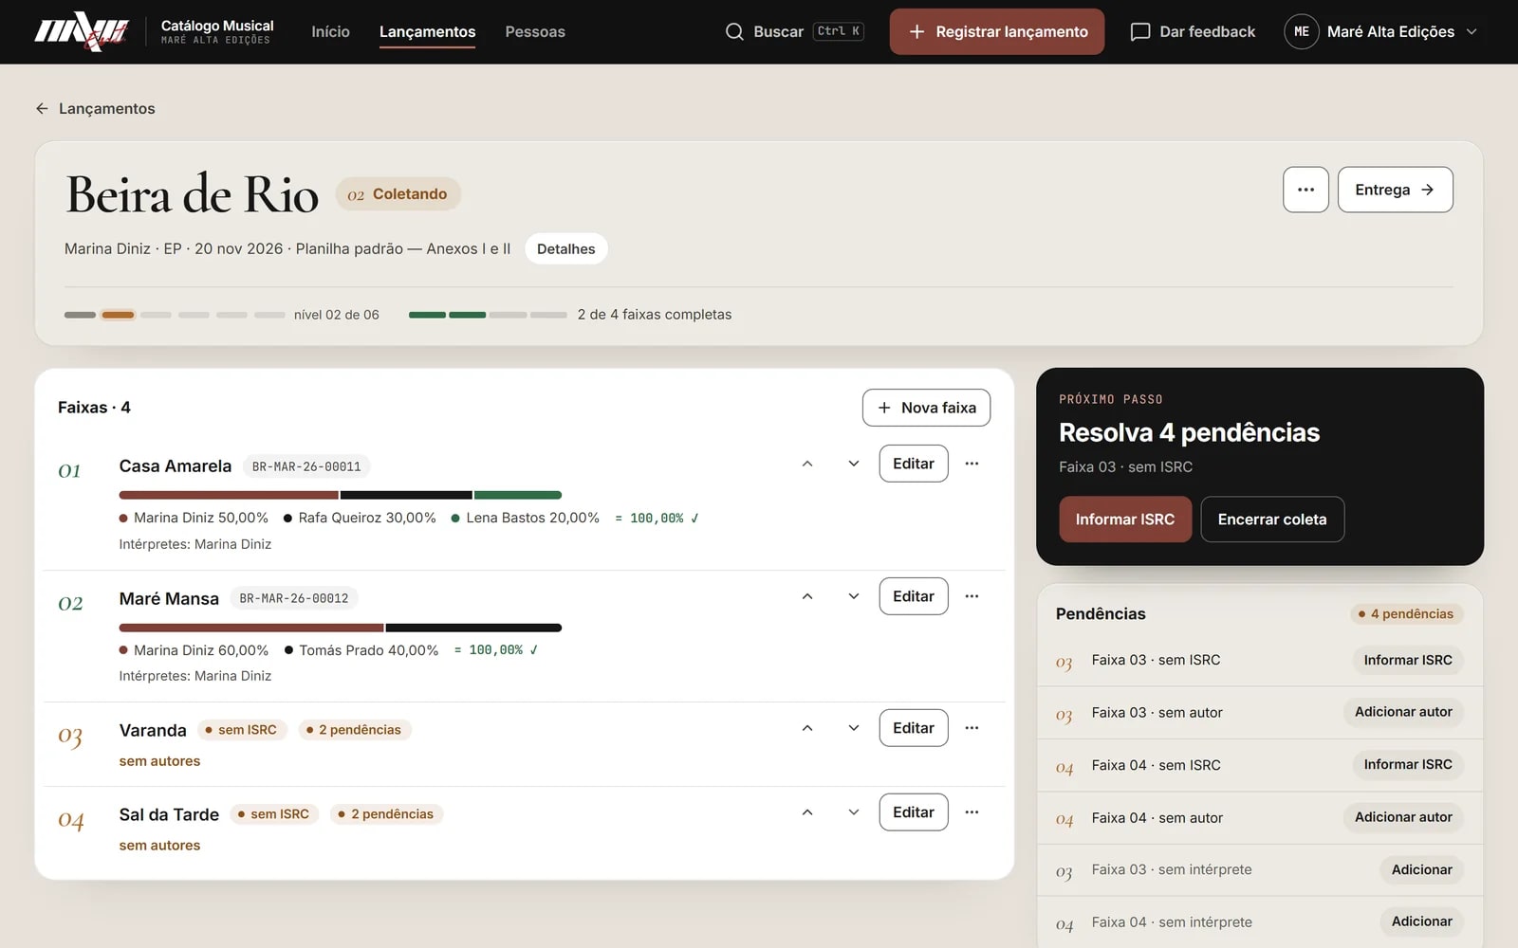Proceed to Entrega step

tap(1395, 190)
